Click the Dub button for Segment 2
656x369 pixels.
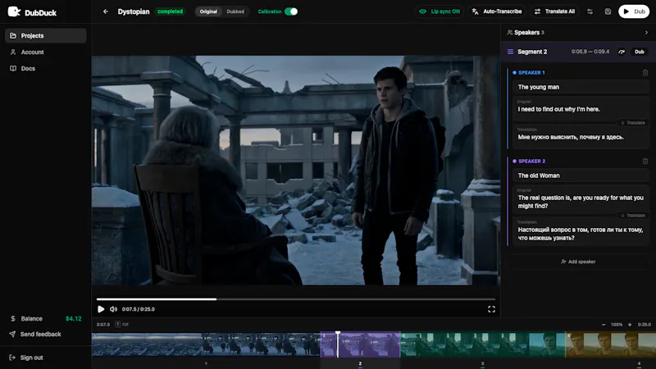pyautogui.click(x=640, y=52)
